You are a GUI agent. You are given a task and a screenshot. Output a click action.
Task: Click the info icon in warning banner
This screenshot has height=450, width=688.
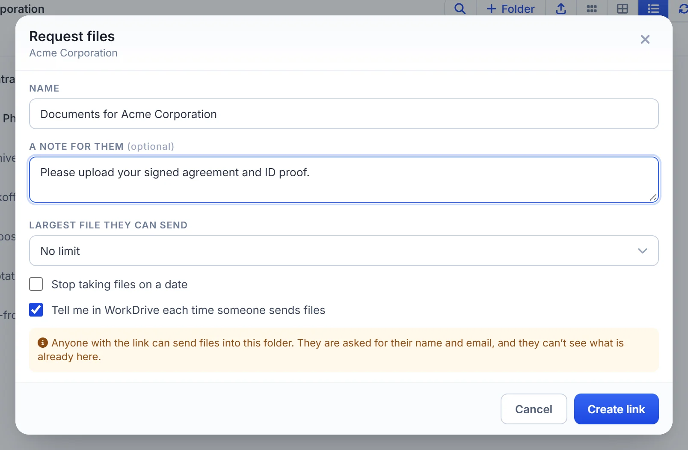43,343
